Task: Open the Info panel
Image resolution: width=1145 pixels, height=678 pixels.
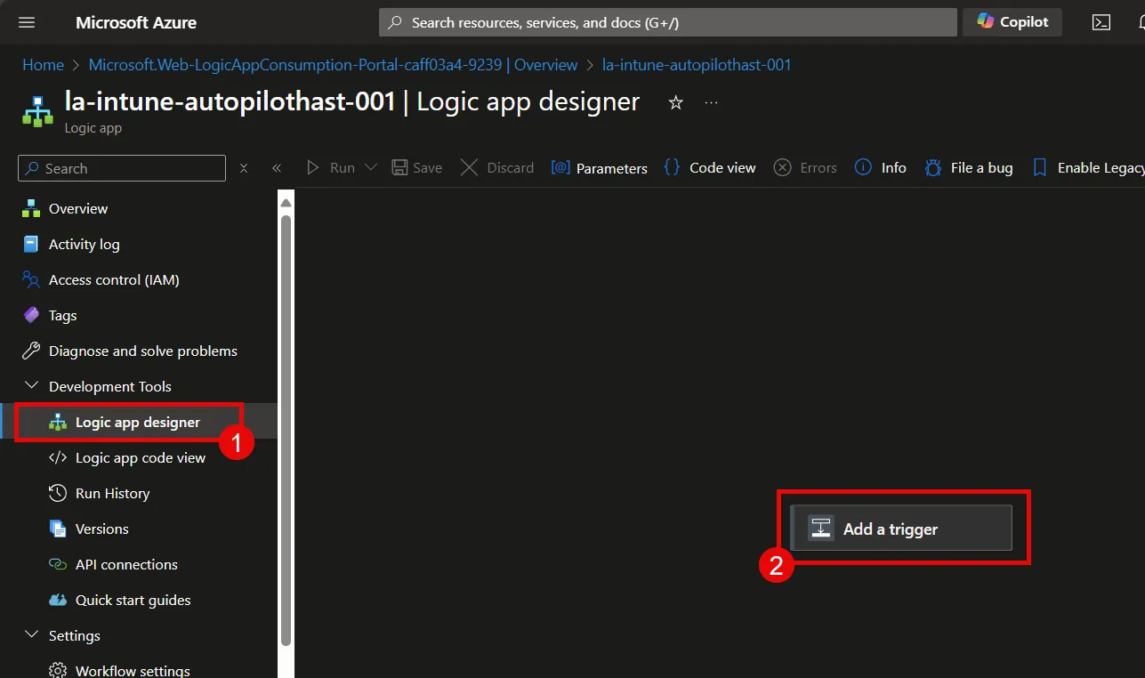Action: click(880, 168)
